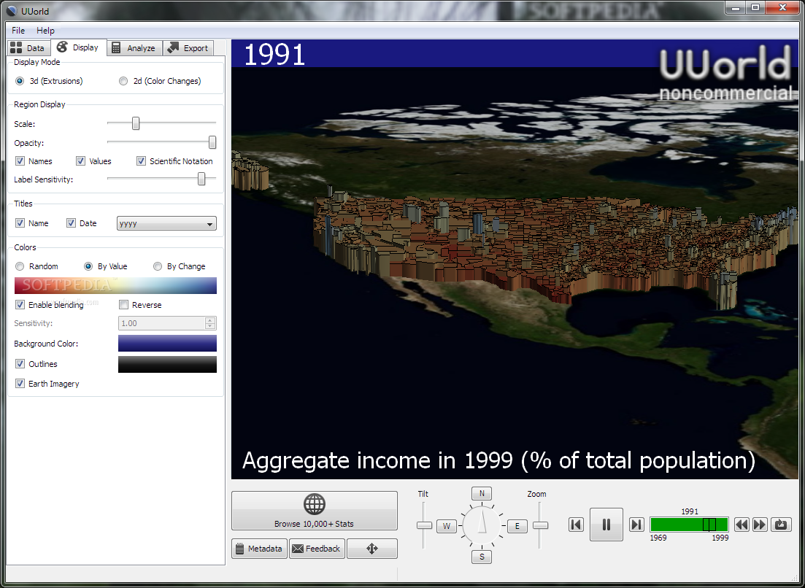Viewport: 805px width, 588px height.
Task: Skip to the last year
Action: point(636,525)
